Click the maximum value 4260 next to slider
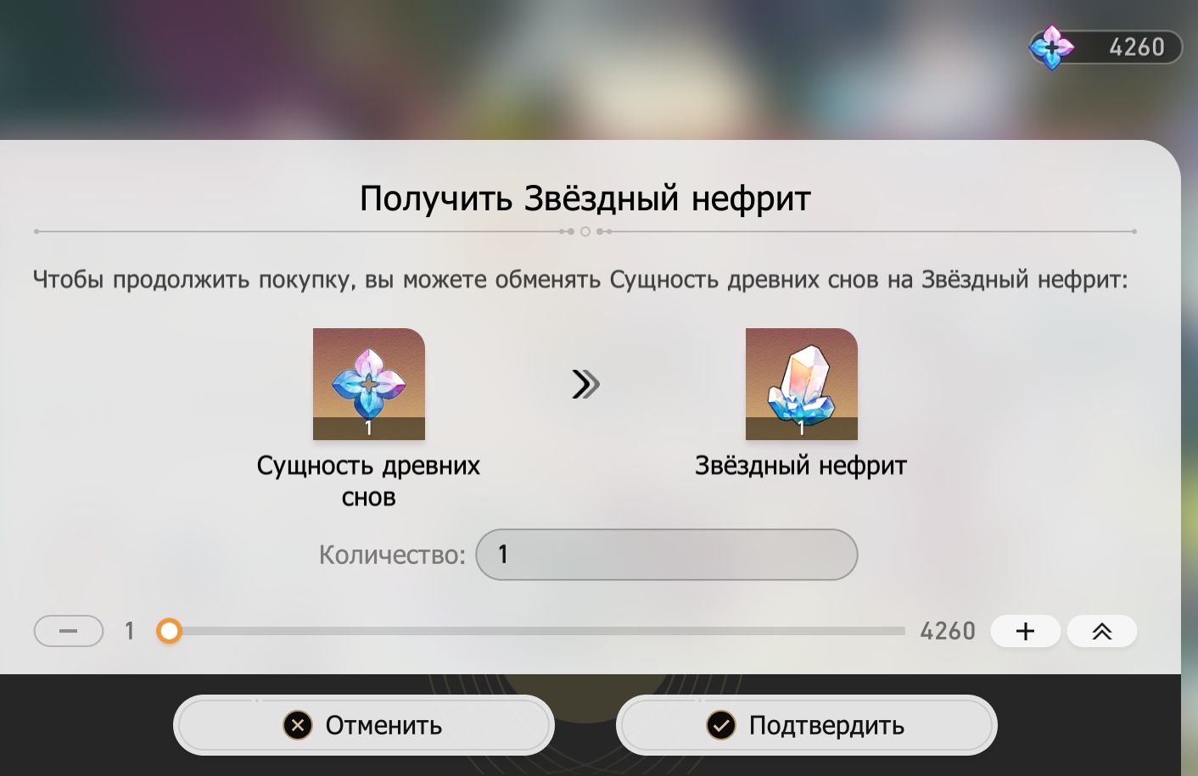Viewport: 1198px width, 776px height. 948,631
